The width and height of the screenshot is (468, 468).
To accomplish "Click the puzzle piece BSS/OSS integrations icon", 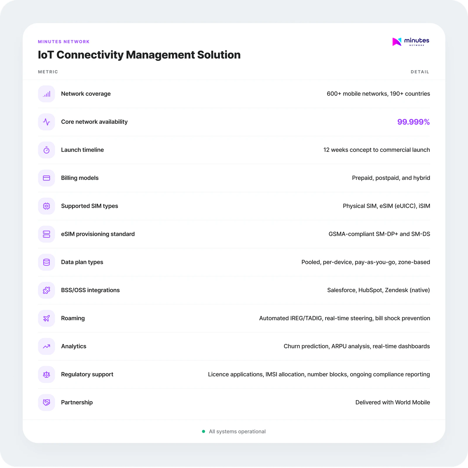I will pyautogui.click(x=47, y=290).
